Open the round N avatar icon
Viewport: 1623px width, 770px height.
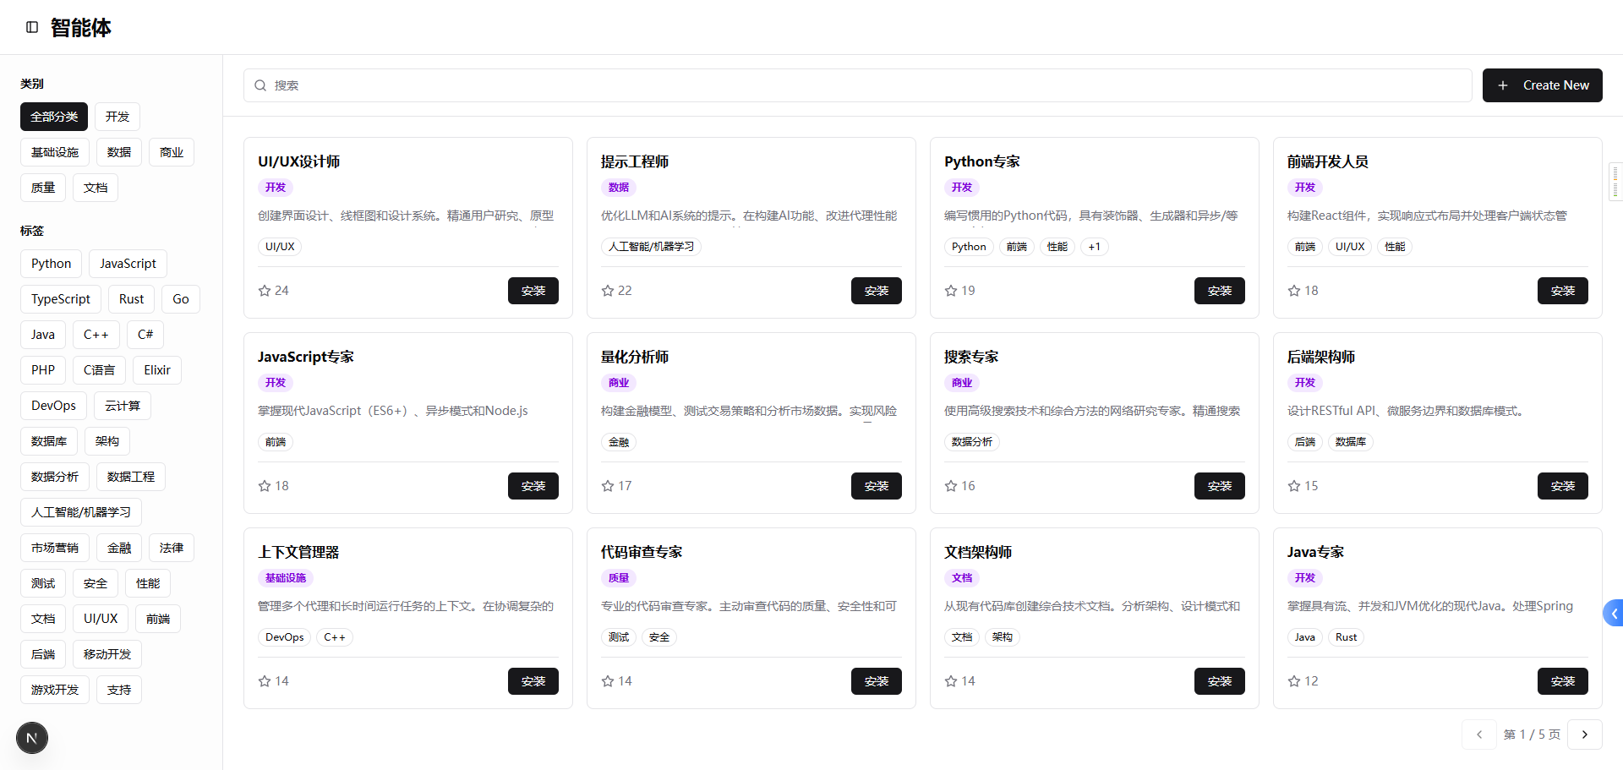tap(32, 738)
